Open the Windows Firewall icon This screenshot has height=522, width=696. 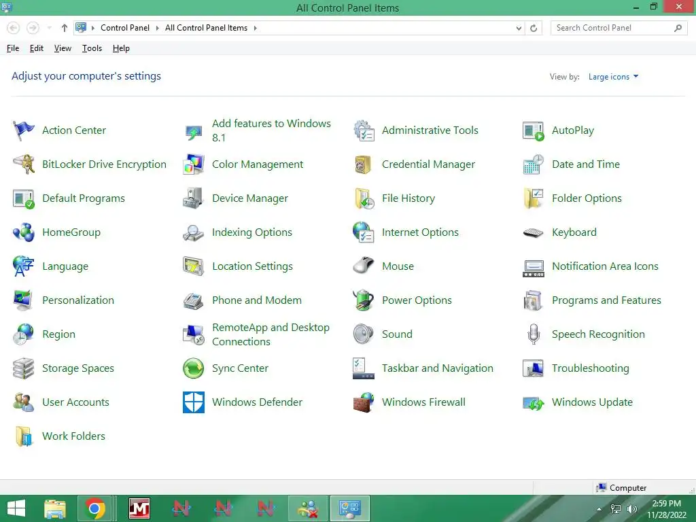click(364, 402)
